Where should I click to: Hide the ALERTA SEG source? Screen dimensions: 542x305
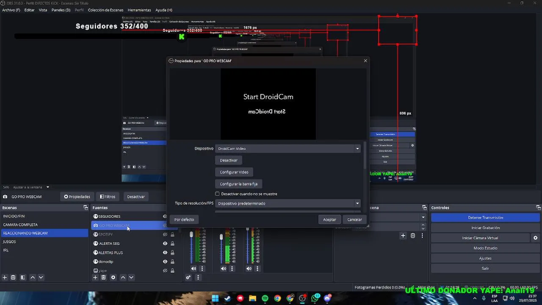coord(165,244)
